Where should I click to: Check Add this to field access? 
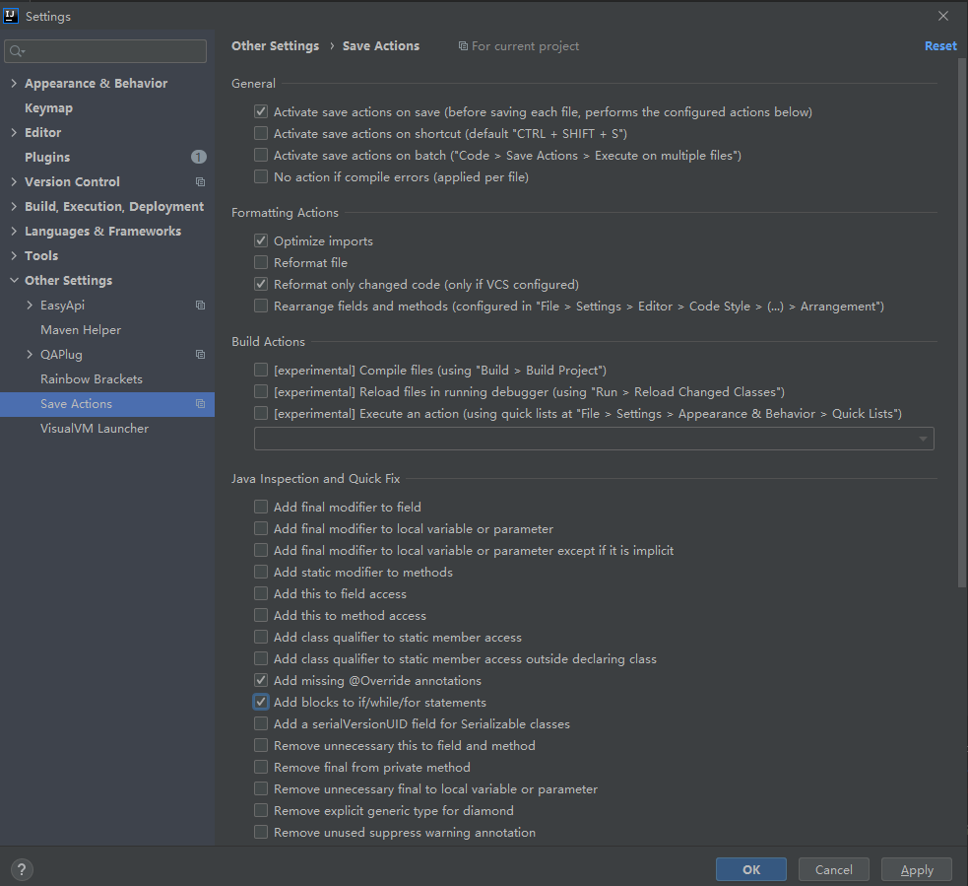(x=261, y=593)
